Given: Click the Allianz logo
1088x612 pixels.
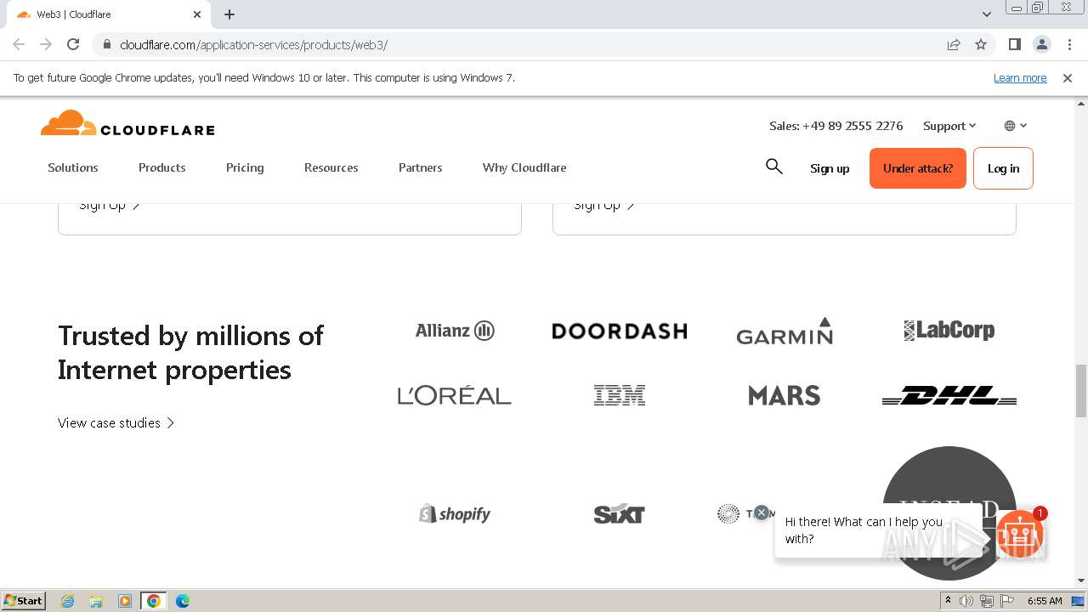Looking at the screenshot, I should pyautogui.click(x=455, y=331).
